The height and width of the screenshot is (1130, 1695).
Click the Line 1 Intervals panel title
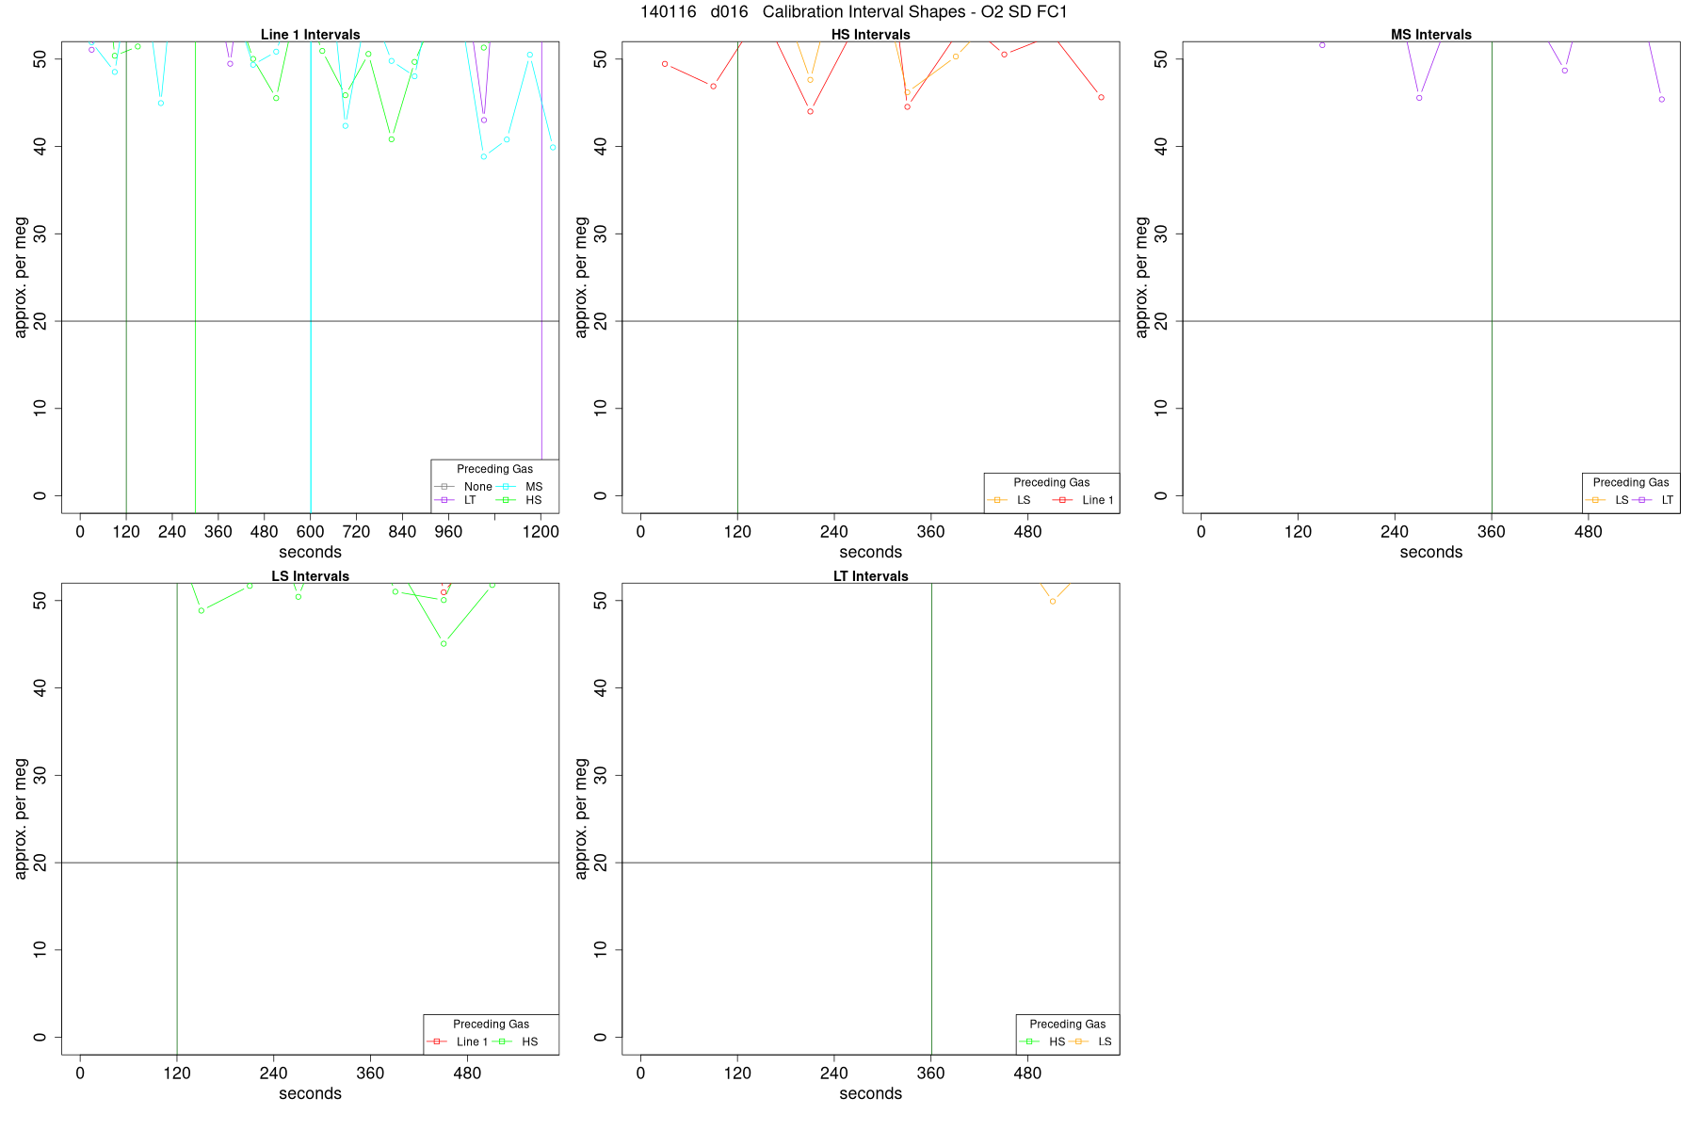(x=310, y=35)
